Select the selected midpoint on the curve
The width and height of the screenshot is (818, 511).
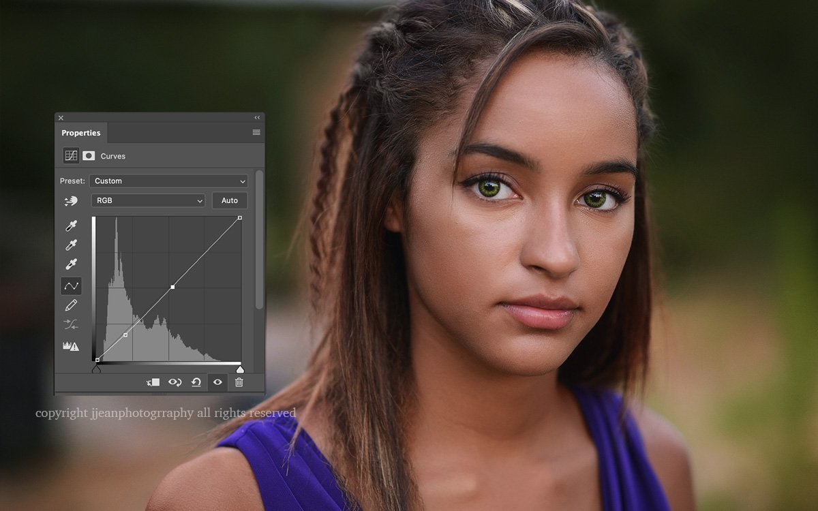click(172, 287)
